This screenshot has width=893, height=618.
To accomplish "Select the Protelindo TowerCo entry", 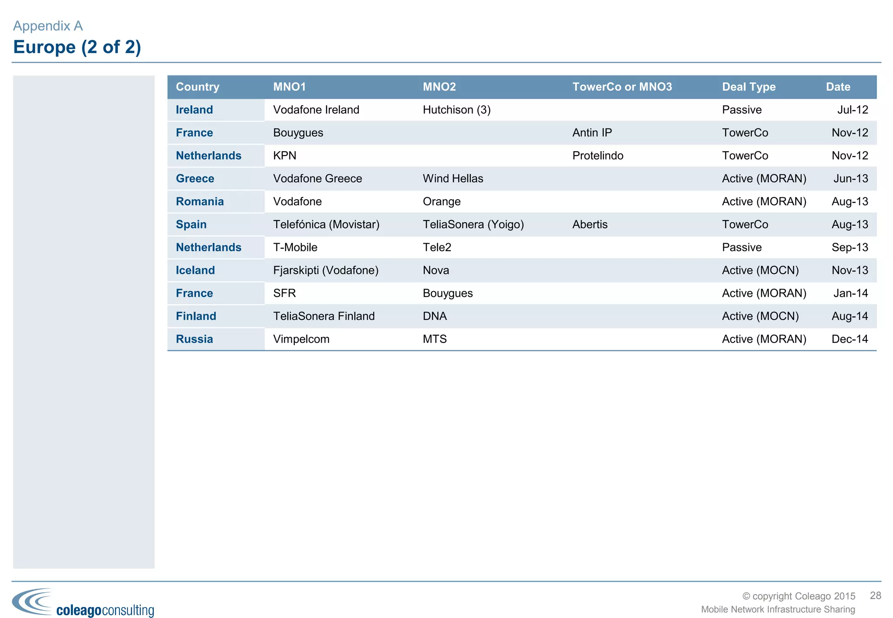I will pos(597,156).
